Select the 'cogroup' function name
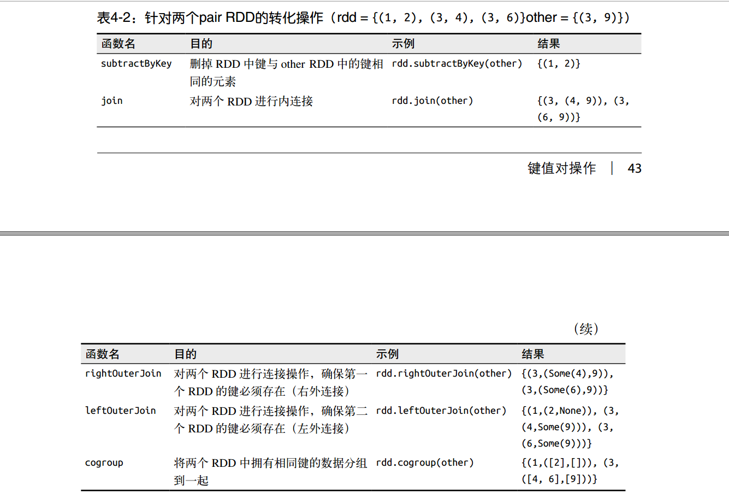Screen dimensions: 729x498 [x=104, y=462]
